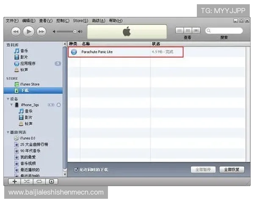Click the App Store icon of Parachute Panic Lite
The width and height of the screenshot is (254, 203).
pos(74,52)
